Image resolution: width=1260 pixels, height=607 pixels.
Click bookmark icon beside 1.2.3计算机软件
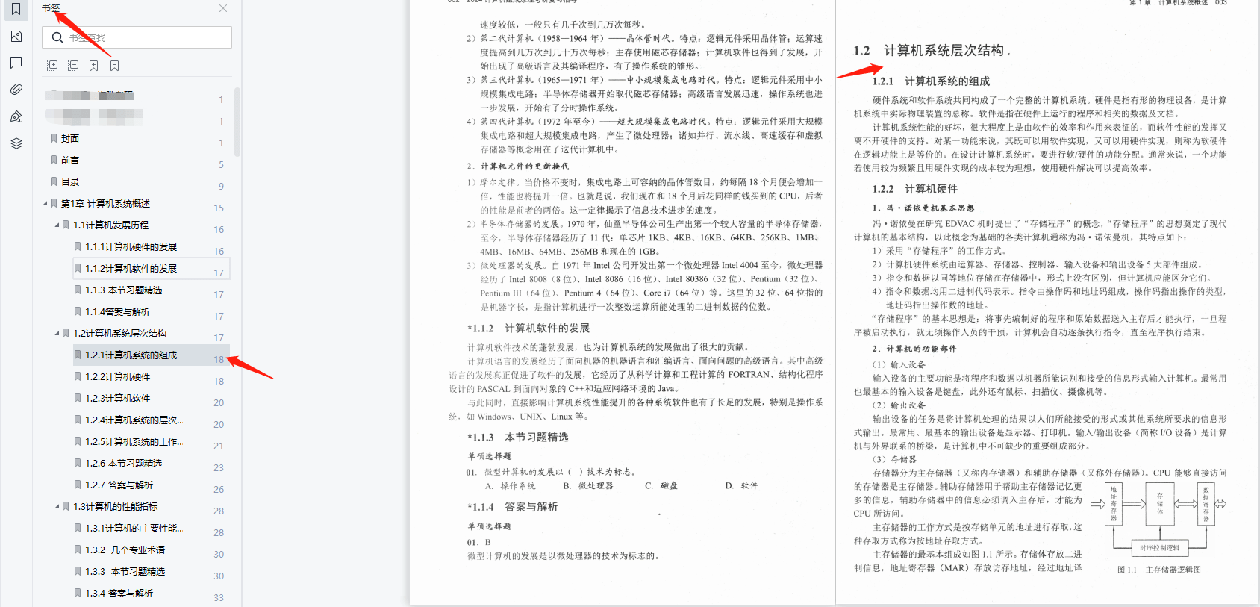[x=78, y=398]
